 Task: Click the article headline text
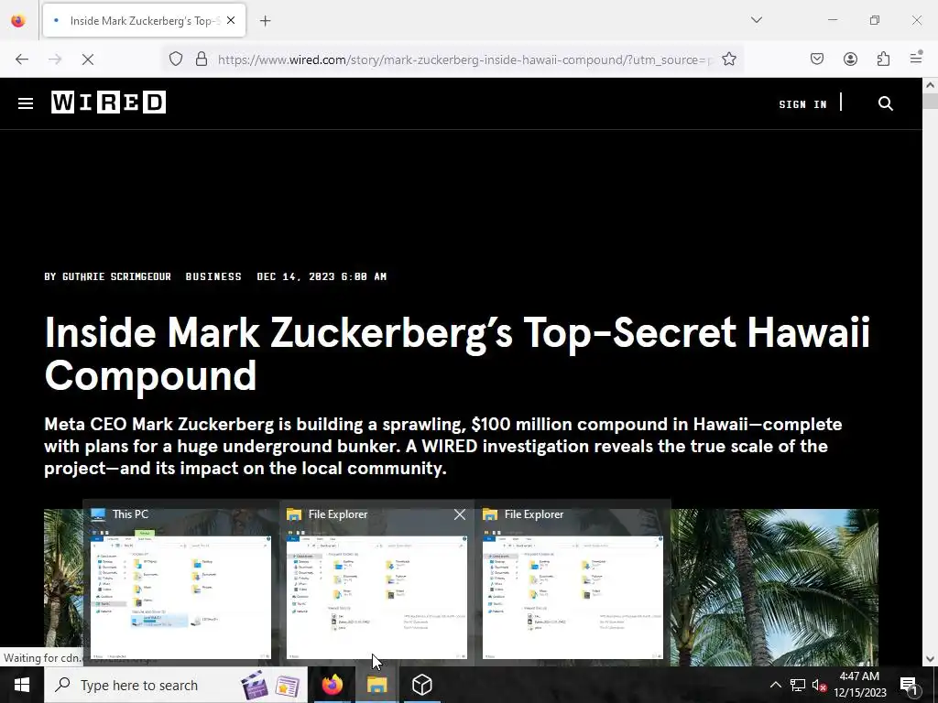(x=457, y=353)
